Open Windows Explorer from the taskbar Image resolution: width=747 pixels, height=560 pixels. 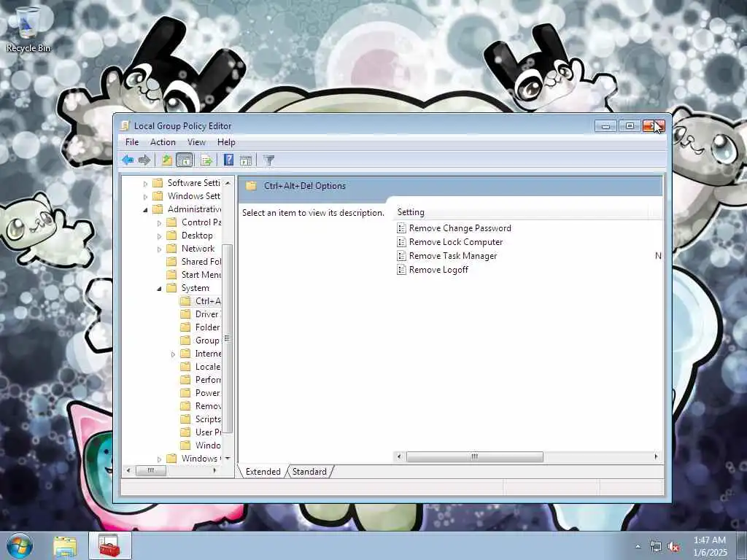[65, 545]
